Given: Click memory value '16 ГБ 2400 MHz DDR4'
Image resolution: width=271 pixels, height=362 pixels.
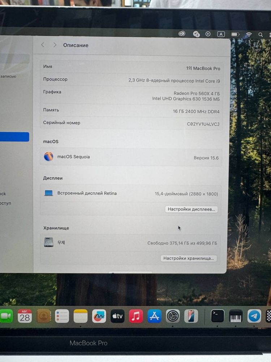Looking at the screenshot, I should point(196,111).
